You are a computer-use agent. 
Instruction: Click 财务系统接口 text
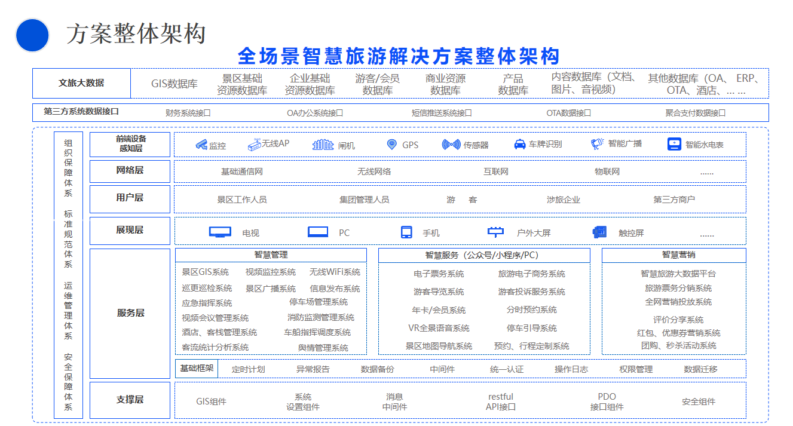click(188, 112)
